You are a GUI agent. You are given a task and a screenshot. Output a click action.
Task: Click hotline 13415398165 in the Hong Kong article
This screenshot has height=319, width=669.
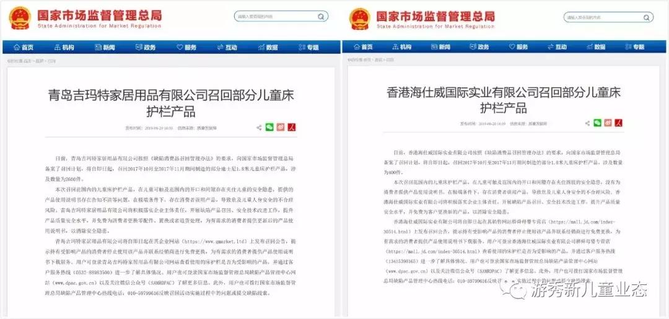pos(402,261)
